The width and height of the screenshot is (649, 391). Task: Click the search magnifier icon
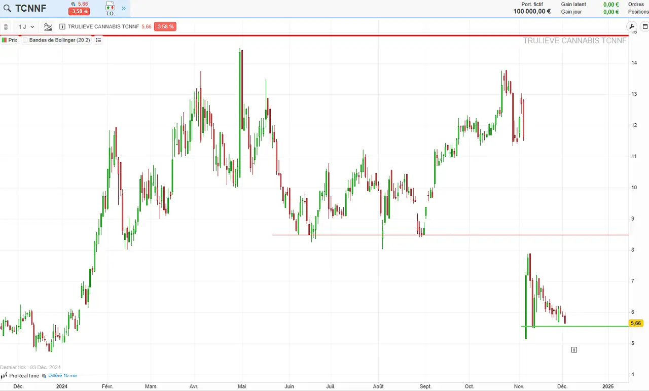[7, 8]
